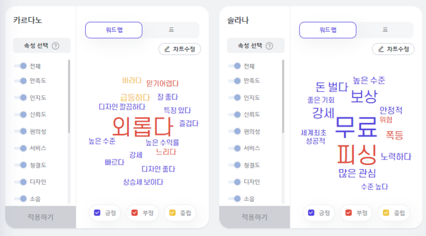Switch to 표 tab in 솔라나 panel
Image resolution: width=426 pixels, height=236 pixels.
pos(385,30)
